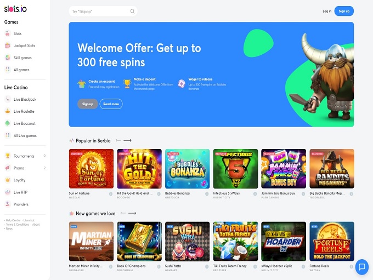This screenshot has width=373, height=280.
Task: Open Hit the Gold game thumbnail
Action: tap(139, 169)
